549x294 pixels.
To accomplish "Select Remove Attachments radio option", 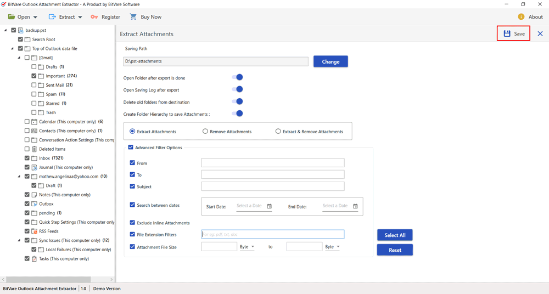I will coord(205,132).
